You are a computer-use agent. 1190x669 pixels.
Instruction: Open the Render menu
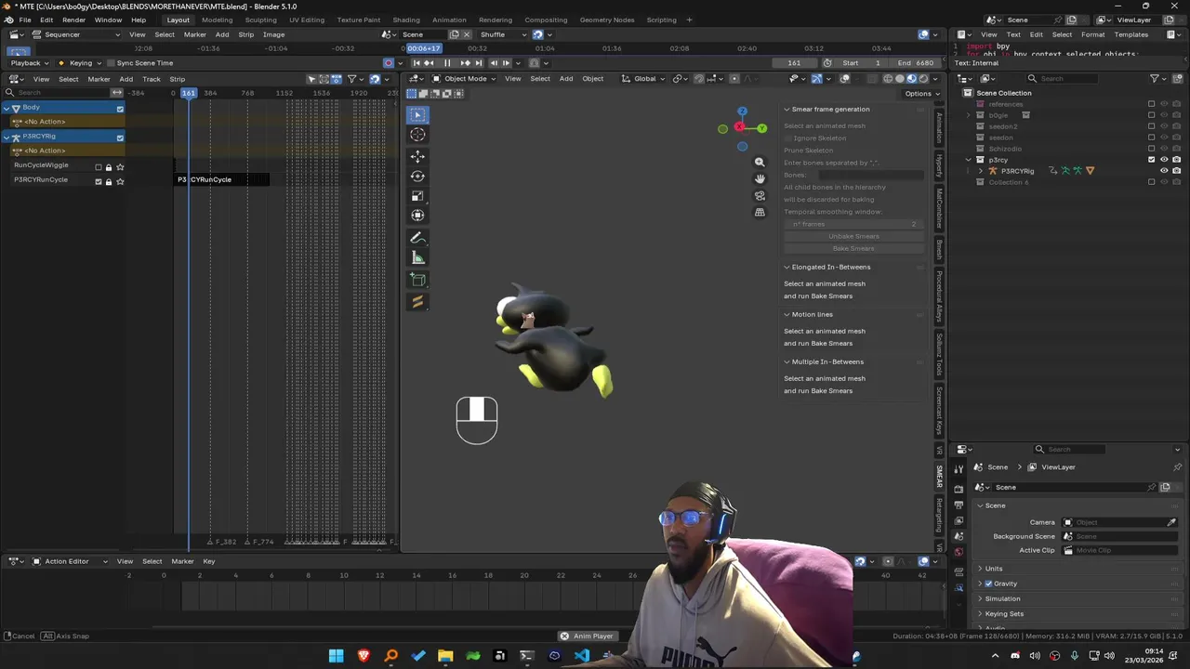tap(73, 20)
